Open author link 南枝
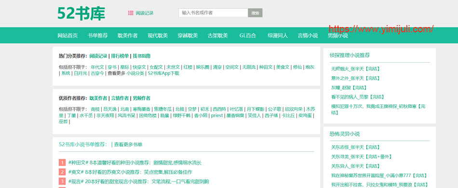The height and width of the screenshot is (188, 458). click(95, 109)
